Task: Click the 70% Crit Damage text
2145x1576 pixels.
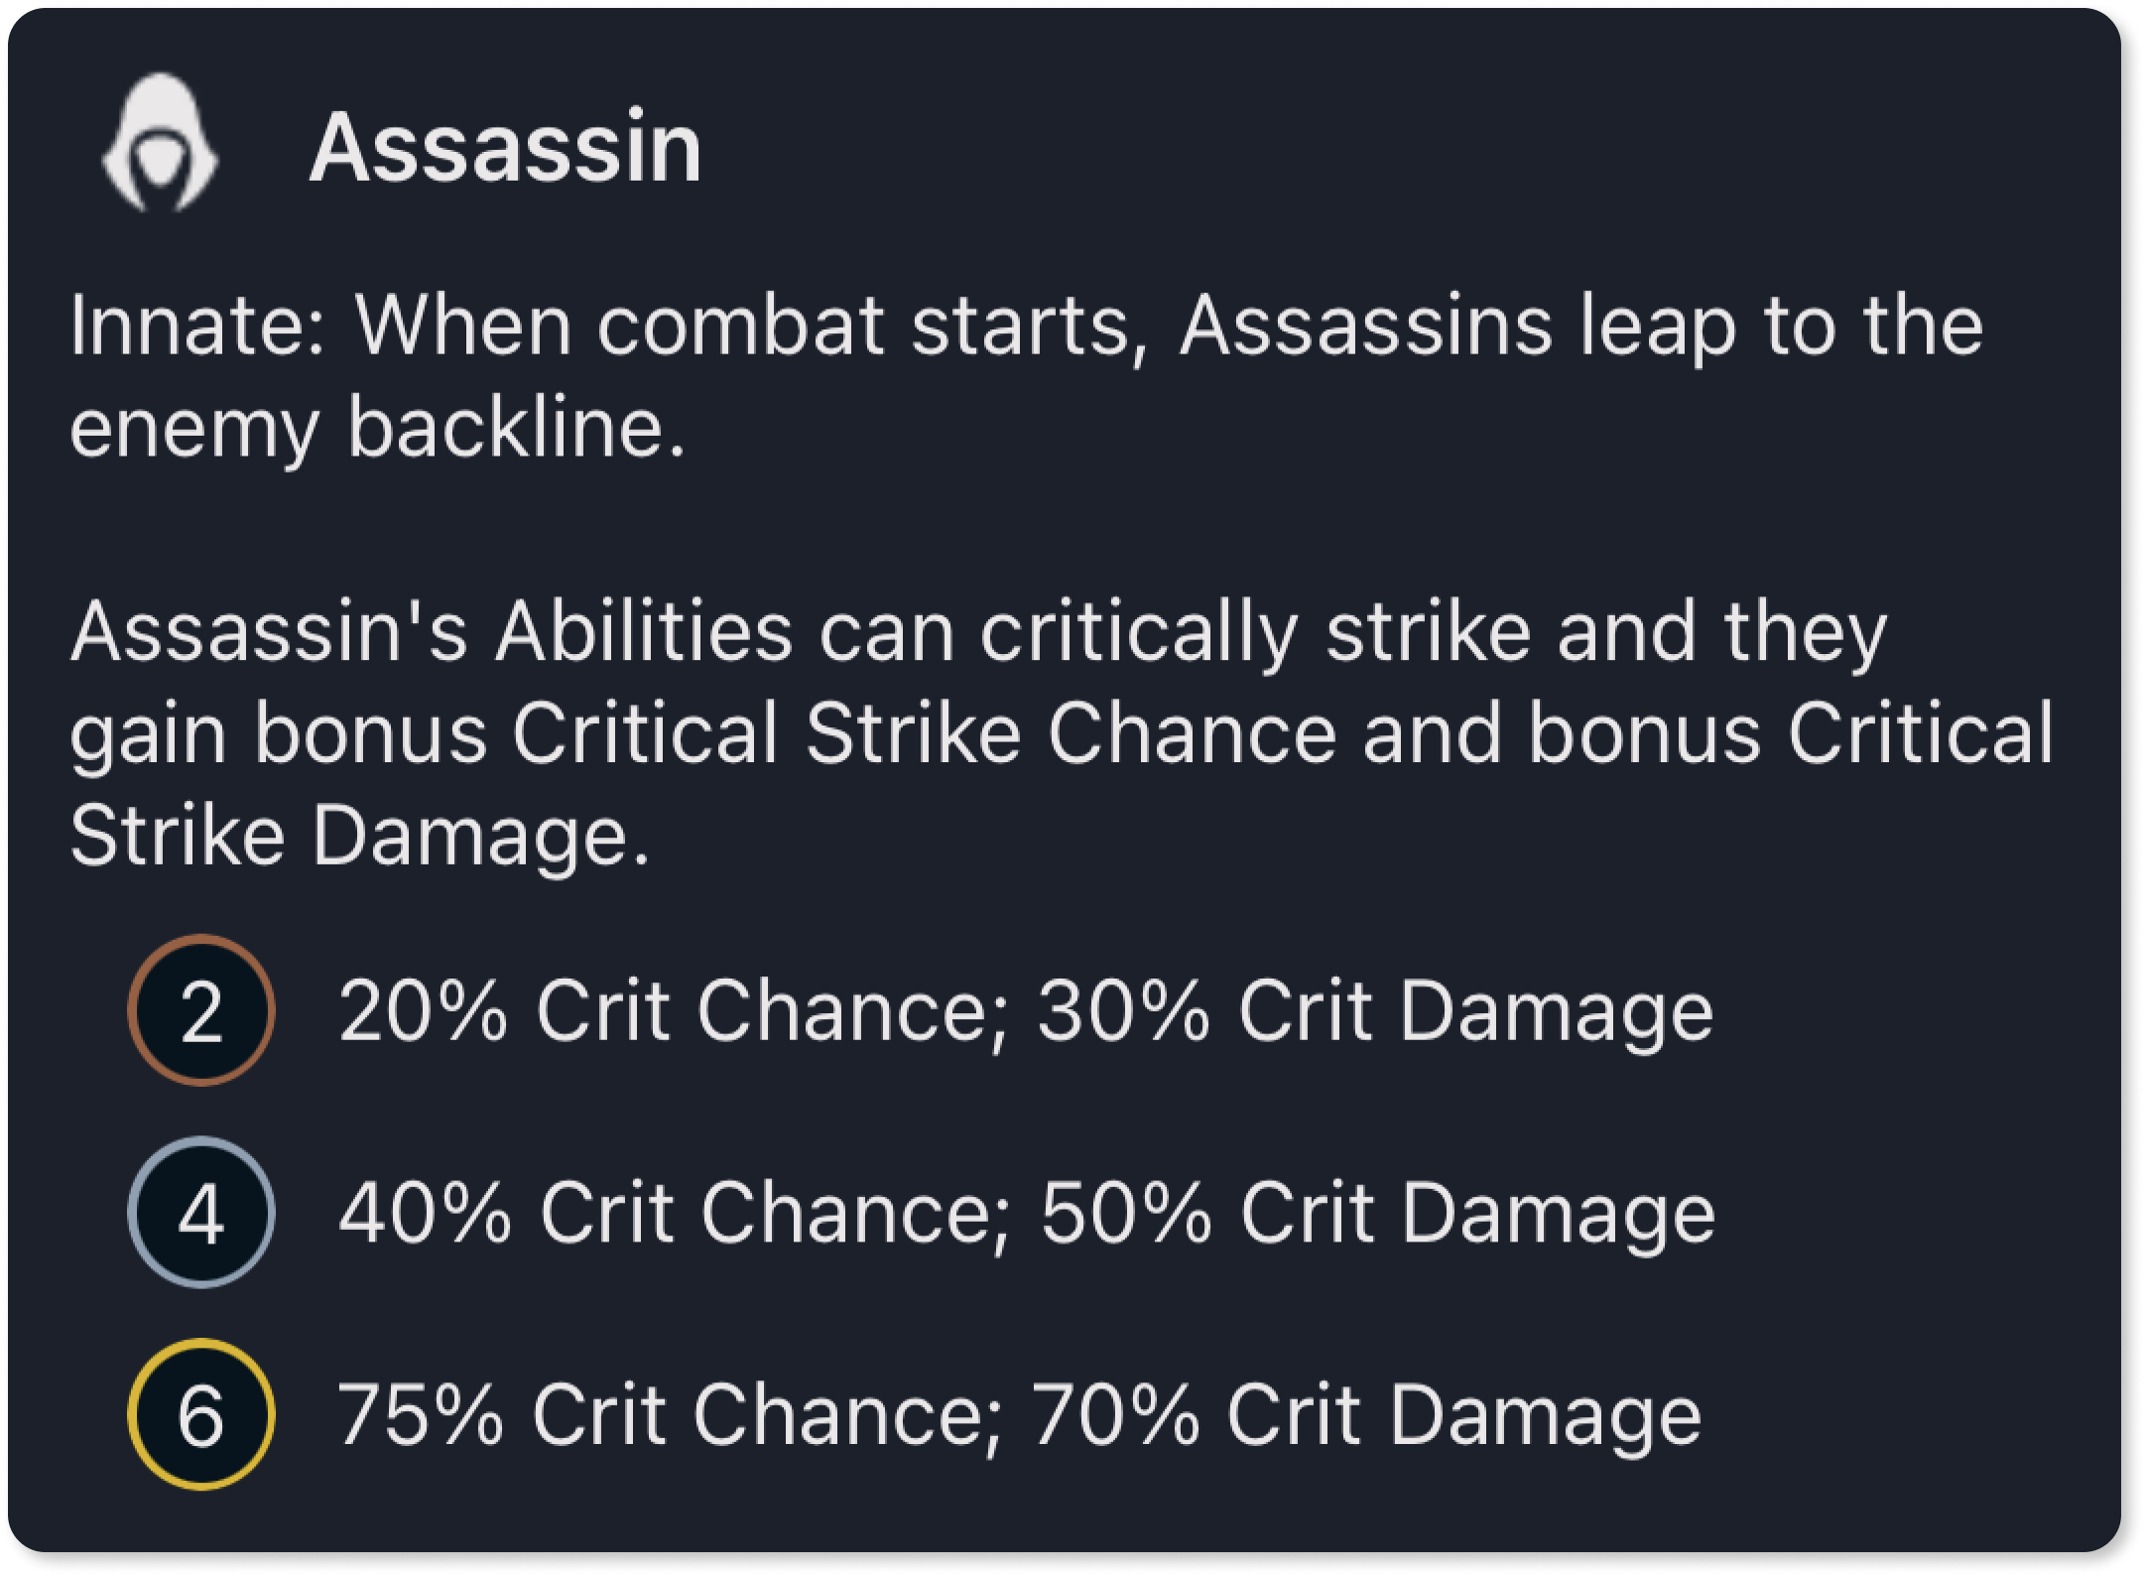Action: 1367,1416
